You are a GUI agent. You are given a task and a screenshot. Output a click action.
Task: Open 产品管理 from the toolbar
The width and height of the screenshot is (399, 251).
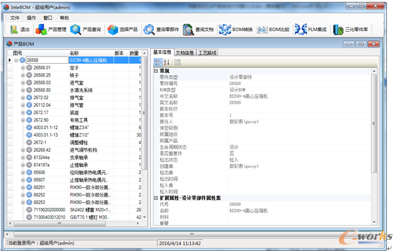coord(41,30)
